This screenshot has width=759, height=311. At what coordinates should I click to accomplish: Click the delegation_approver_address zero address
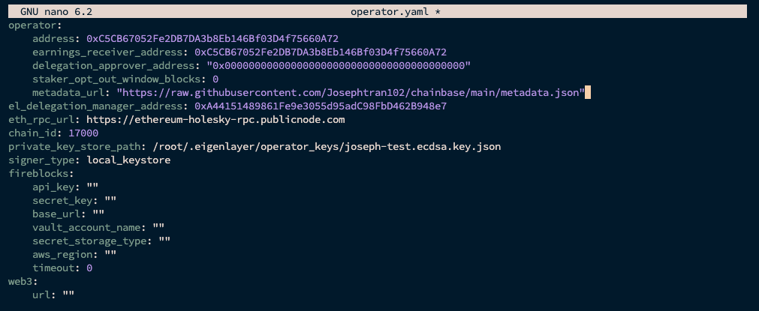[x=339, y=65]
